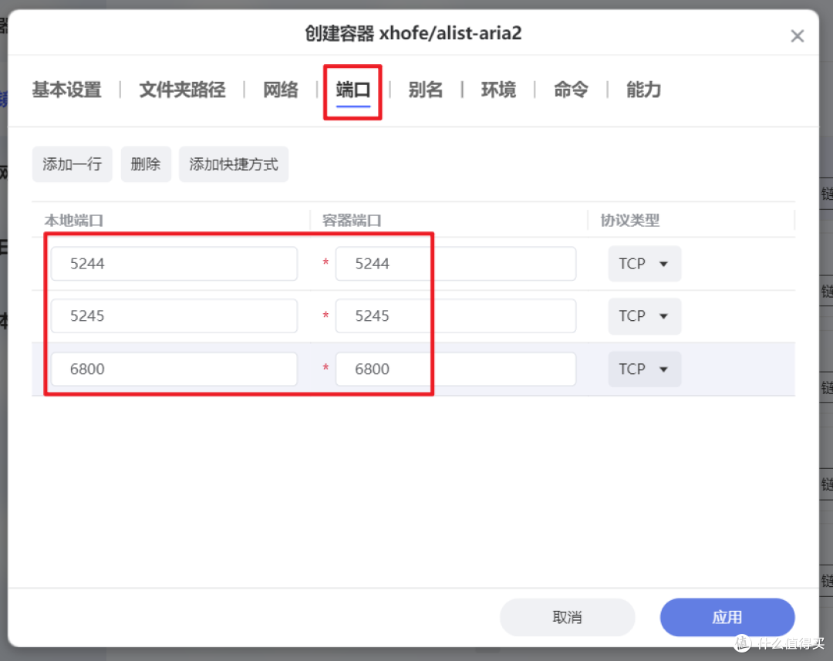Edit the local port field with 5244
833x661 pixels.
(x=174, y=264)
